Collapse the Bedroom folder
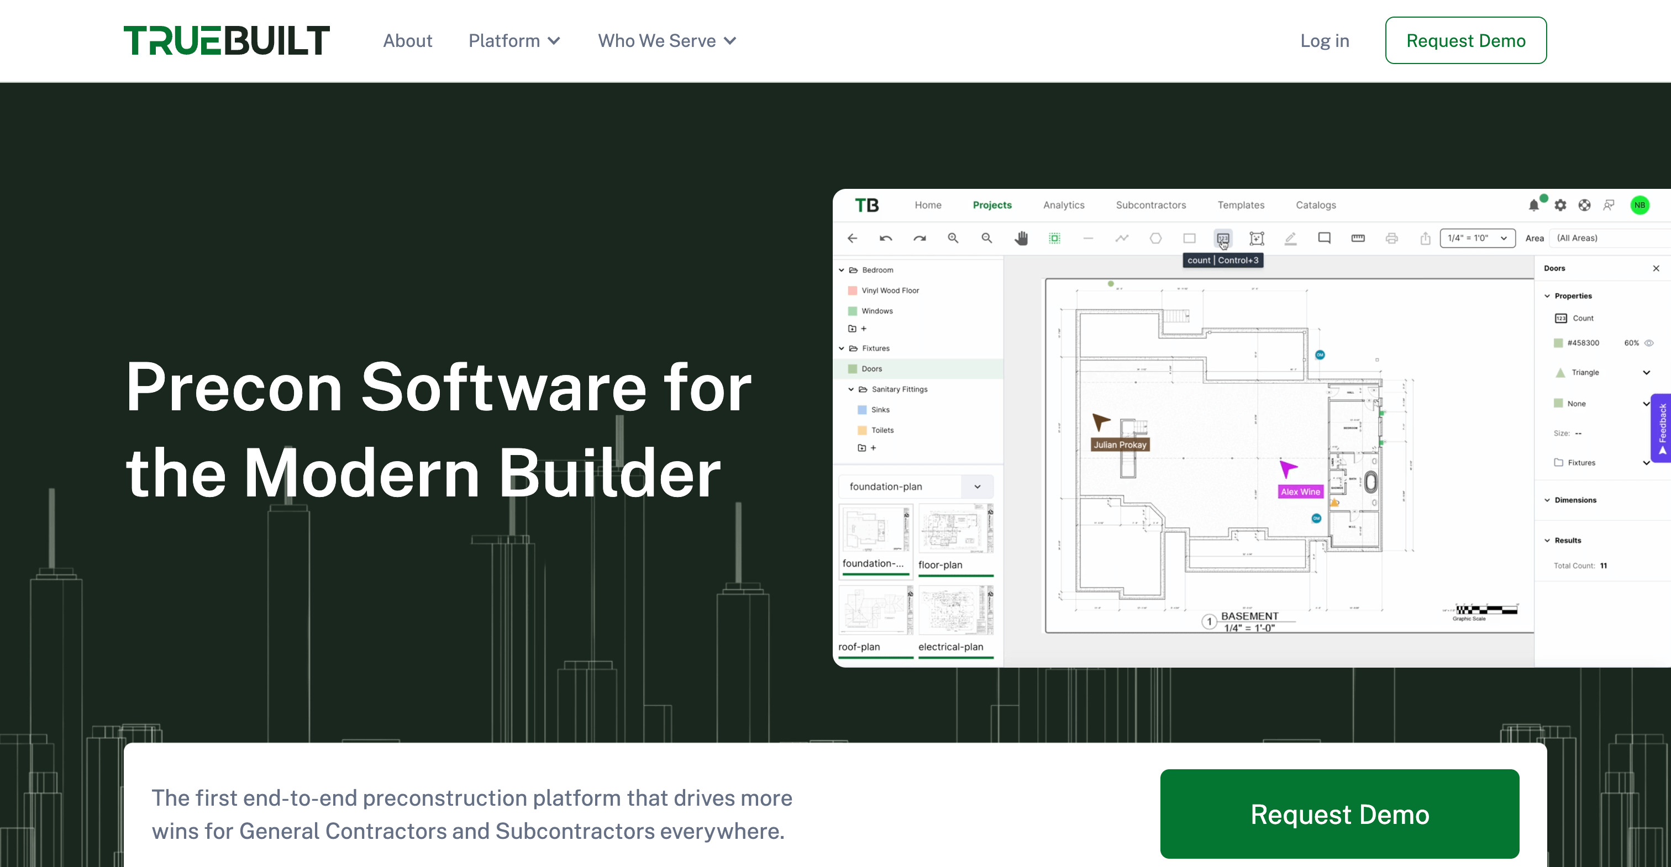 tap(842, 269)
